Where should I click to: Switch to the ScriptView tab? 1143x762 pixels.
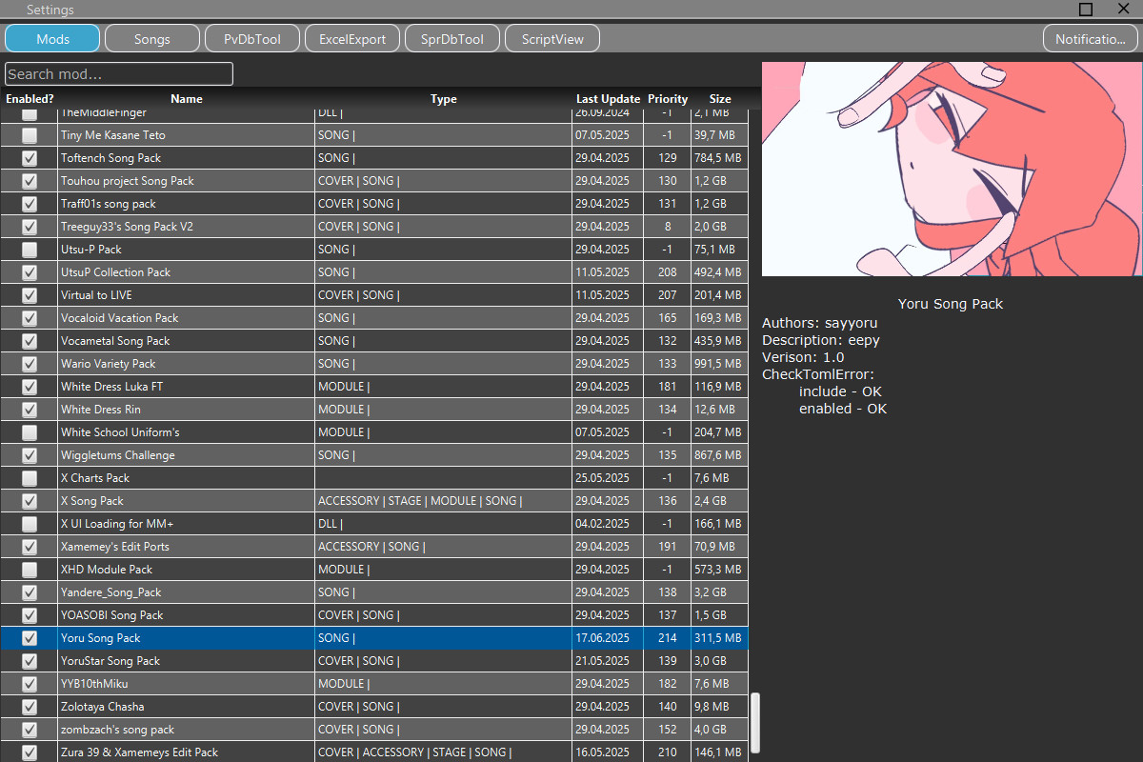(x=551, y=38)
